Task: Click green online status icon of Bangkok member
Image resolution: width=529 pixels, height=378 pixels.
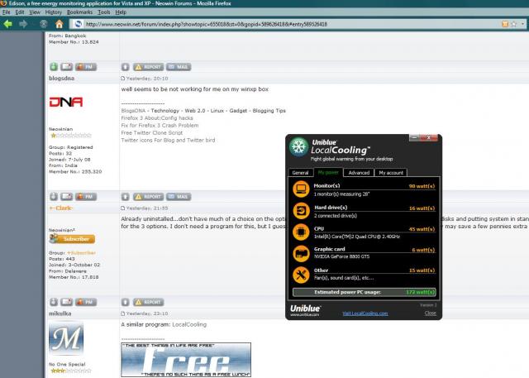Action: (54, 67)
